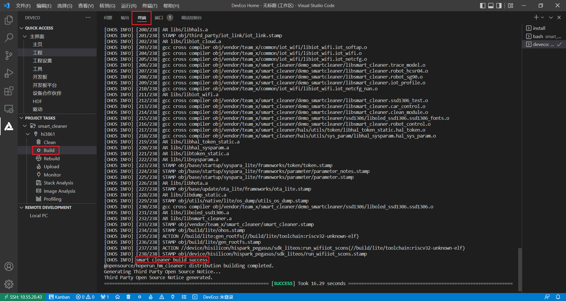The image size is (566, 301).
Task: Click the flame upload icon in status bar
Action: point(151,297)
